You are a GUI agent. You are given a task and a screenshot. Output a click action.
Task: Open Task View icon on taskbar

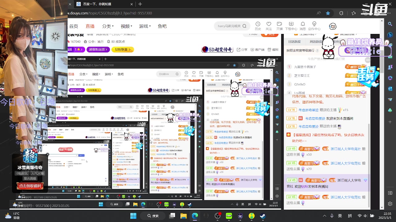tap(172, 216)
